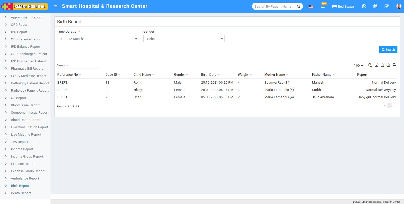Click the blue Search button

(x=388, y=49)
